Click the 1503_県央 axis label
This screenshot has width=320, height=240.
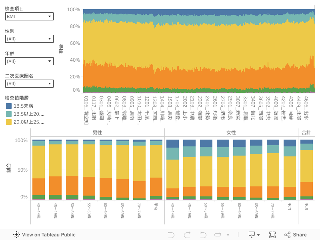(170, 108)
